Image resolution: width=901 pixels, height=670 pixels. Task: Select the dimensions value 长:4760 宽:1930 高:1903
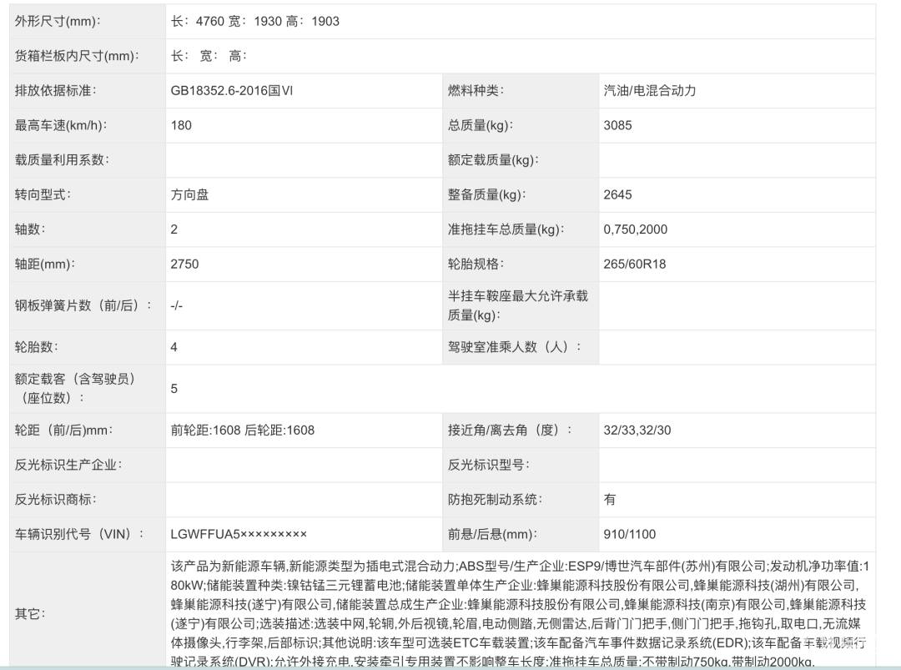[255, 21]
